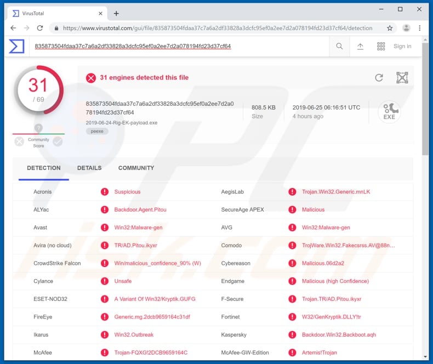The height and width of the screenshot is (364, 433).
Task: Click the Malicious (high Confidence) Endgame result
Action: point(335,281)
